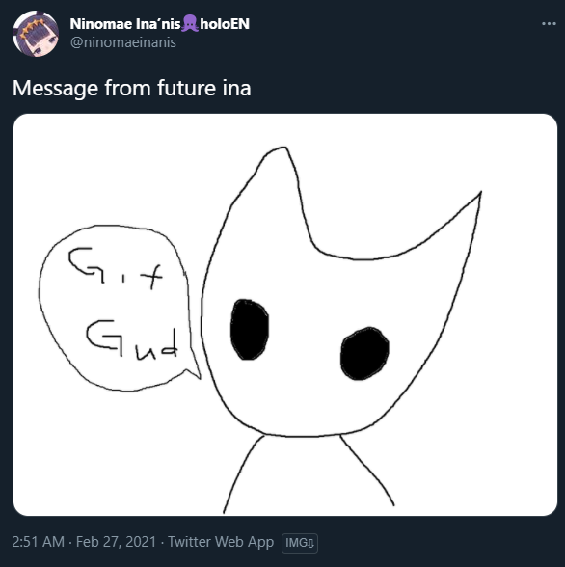Image resolution: width=565 pixels, height=567 pixels.
Task: Click the handwritten word Git
Action: click(x=116, y=268)
